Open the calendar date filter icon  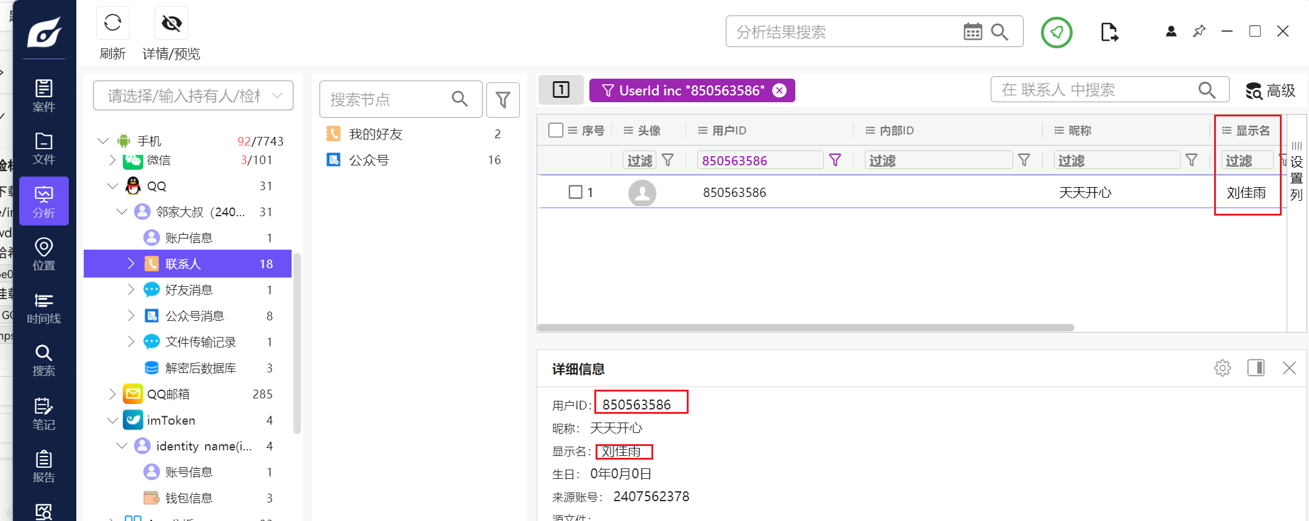pos(972,32)
